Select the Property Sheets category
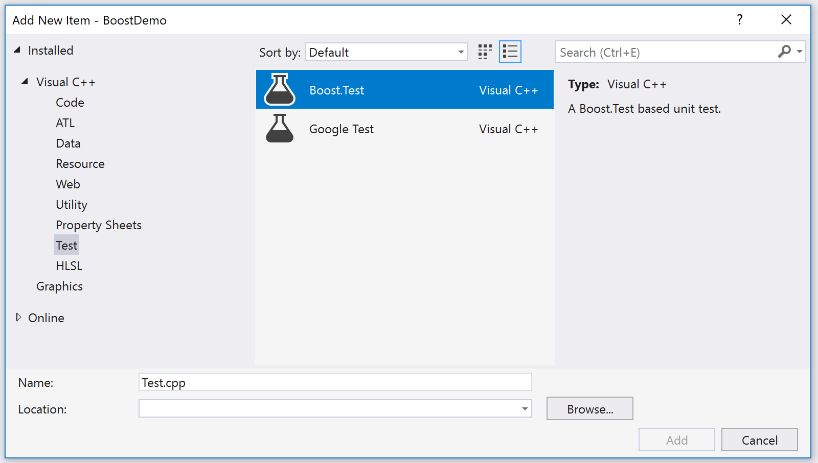This screenshot has height=463, width=818. coord(98,225)
